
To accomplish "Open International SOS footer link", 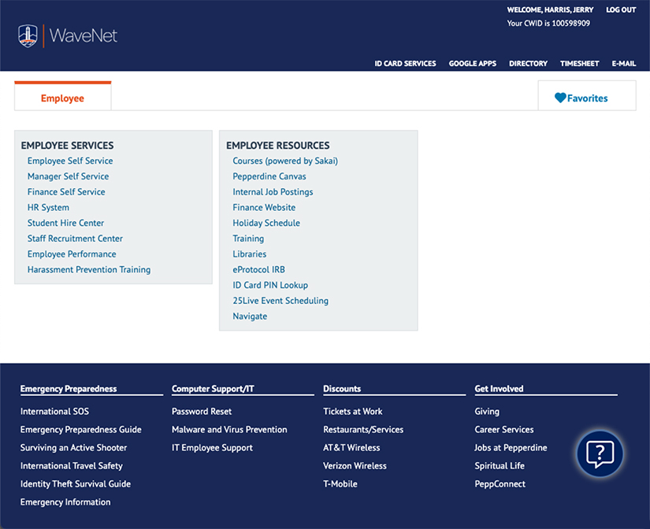I will tap(54, 412).
